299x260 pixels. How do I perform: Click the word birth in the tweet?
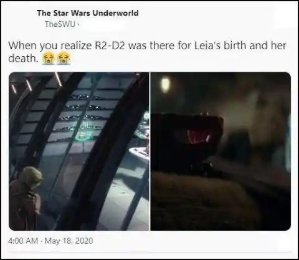tap(235, 46)
